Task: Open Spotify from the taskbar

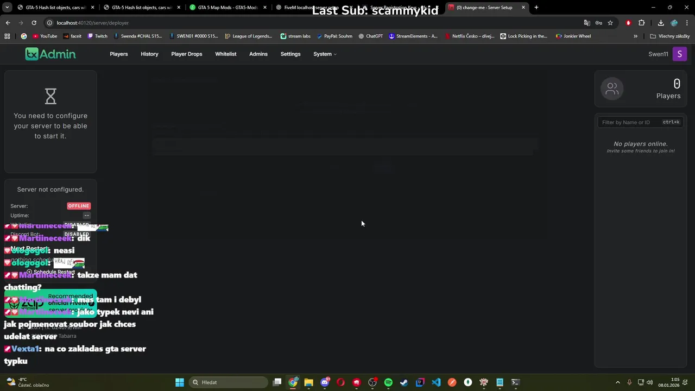Action: click(388, 382)
